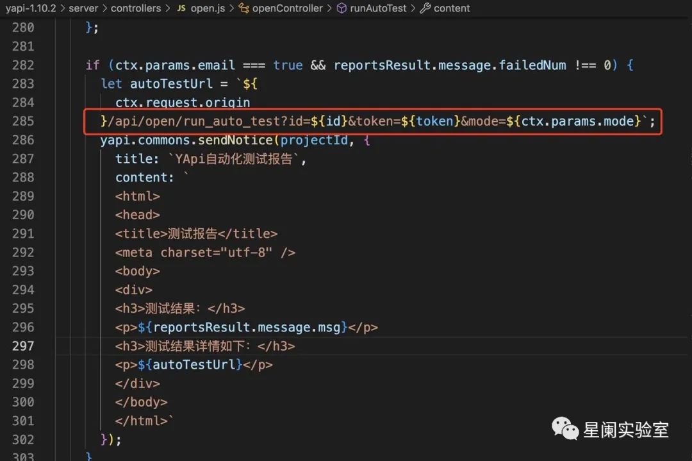692x461 pixels.
Task: Select the content breadcrumb label
Action: tap(452, 8)
